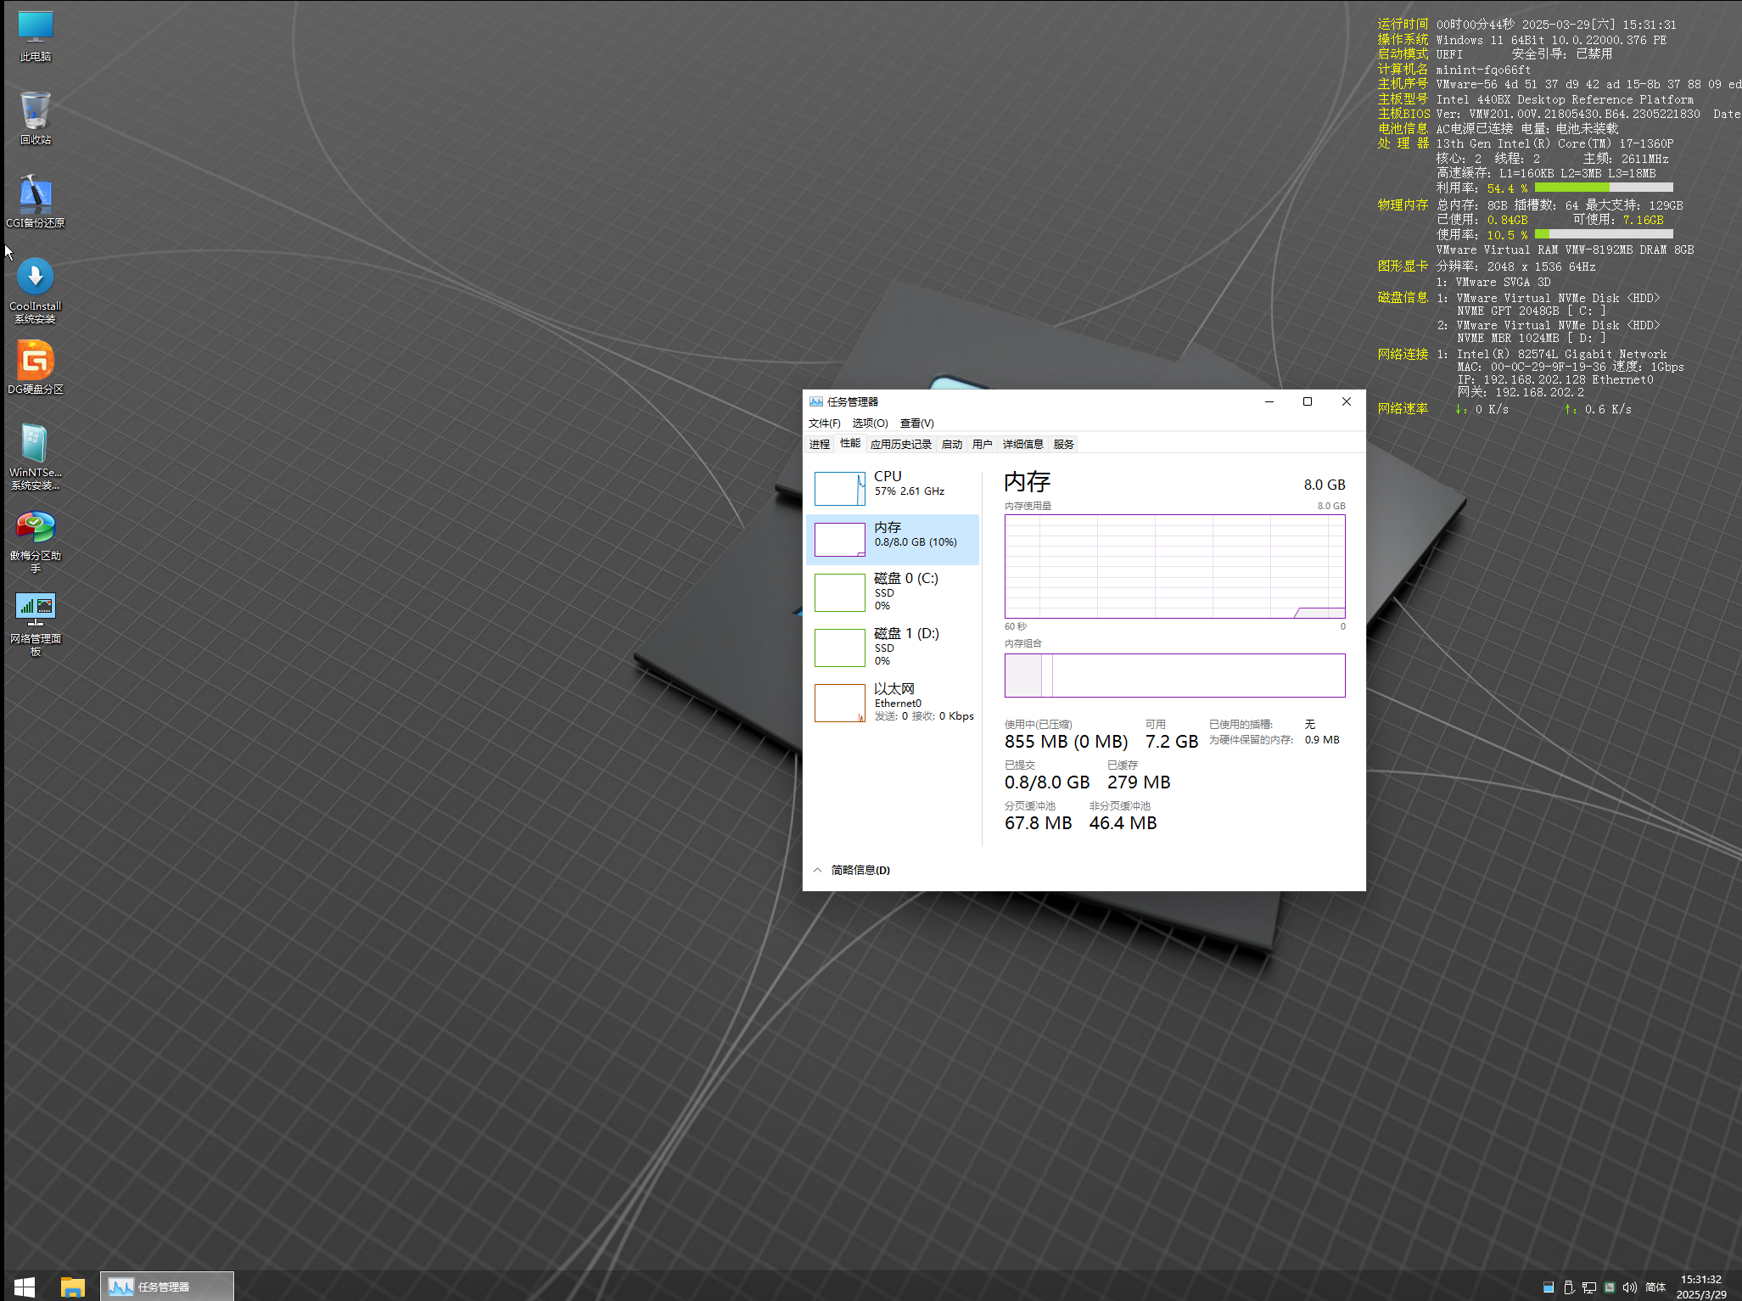Click the network tray icon
The image size is (1742, 1301).
[x=1589, y=1287]
